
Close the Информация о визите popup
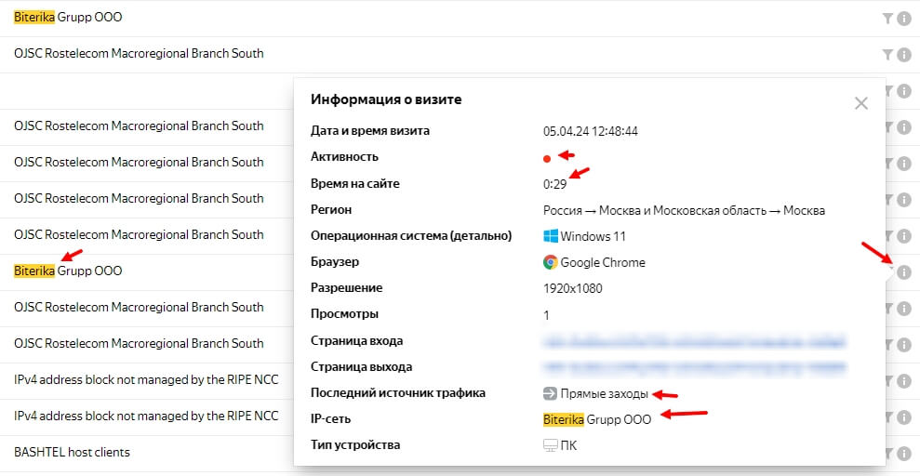(860, 104)
